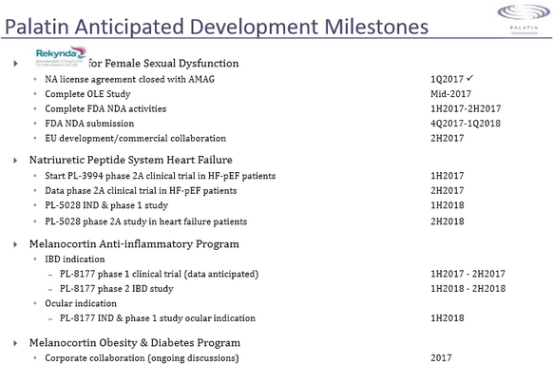Select 'Start PL-3994 phase 2A clinical trial' line
The height and width of the screenshot is (365, 553).
click(x=161, y=176)
